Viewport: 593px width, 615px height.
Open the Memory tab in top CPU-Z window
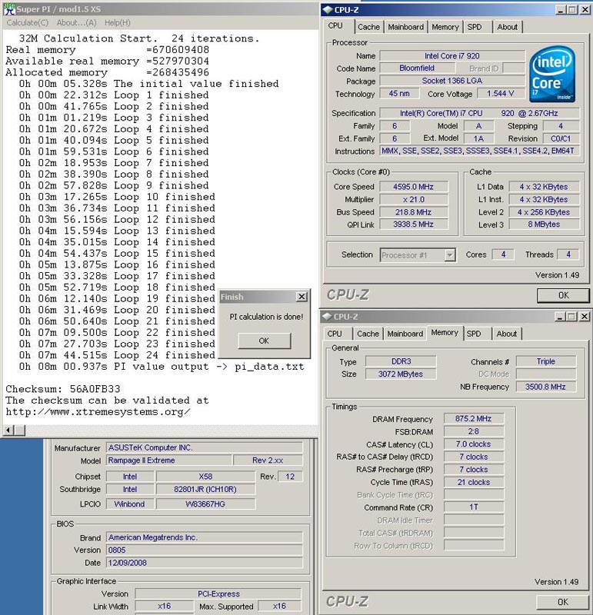click(445, 27)
